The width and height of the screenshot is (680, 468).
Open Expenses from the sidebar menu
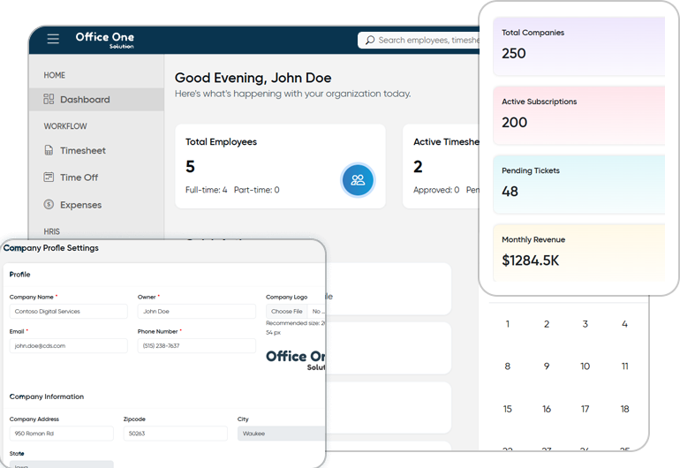pyautogui.click(x=80, y=205)
